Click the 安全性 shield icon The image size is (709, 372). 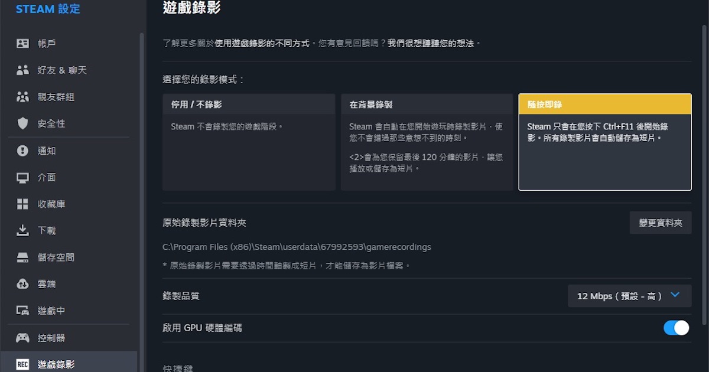pyautogui.click(x=22, y=123)
